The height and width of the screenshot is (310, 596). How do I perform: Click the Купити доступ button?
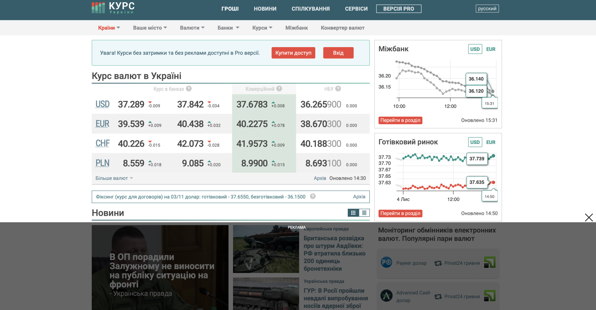[x=293, y=53]
